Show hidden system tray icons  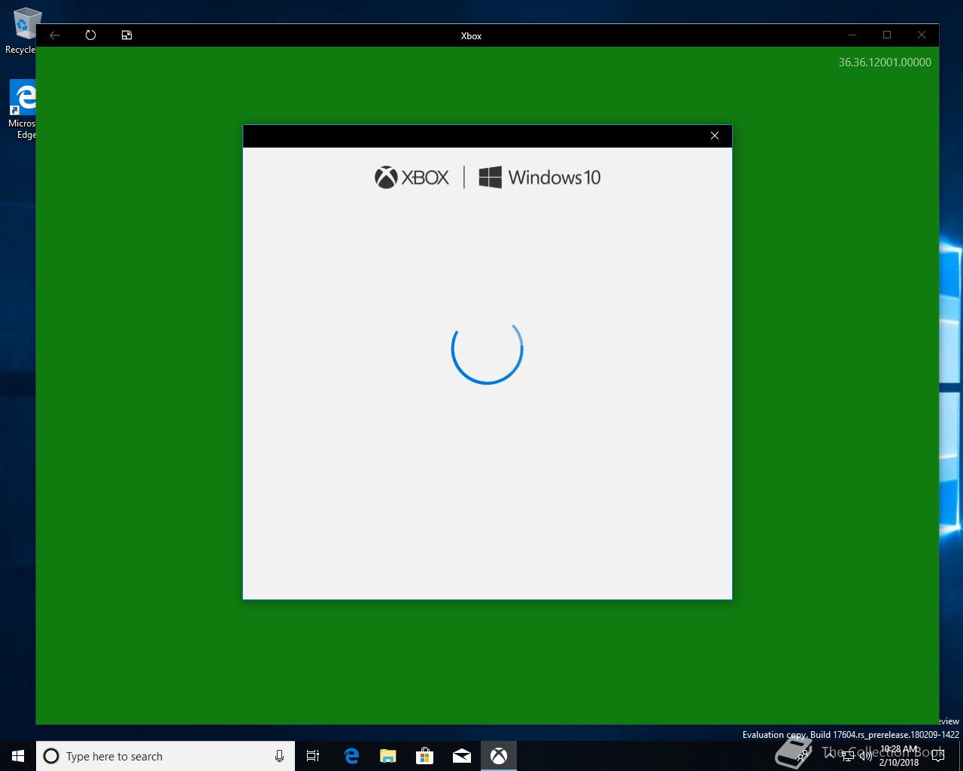[x=831, y=756]
